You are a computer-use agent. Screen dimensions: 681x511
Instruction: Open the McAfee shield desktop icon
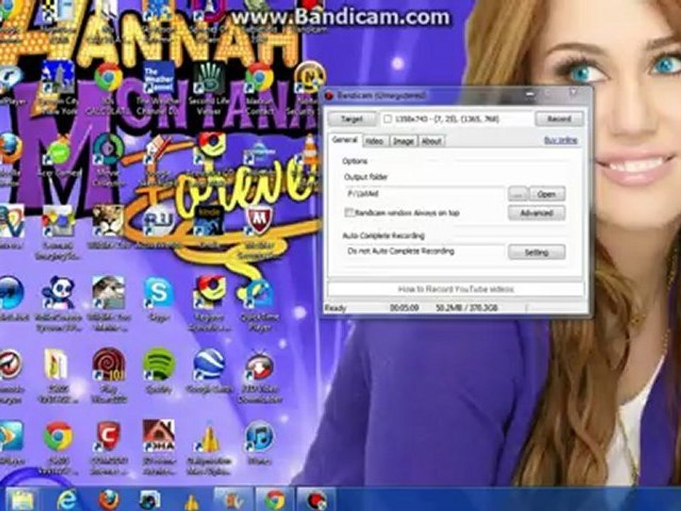tap(259, 221)
